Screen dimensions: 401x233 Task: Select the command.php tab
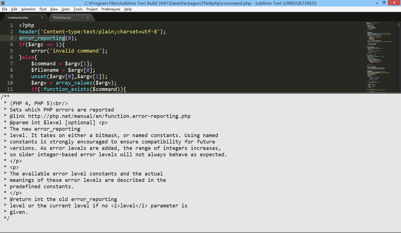pyautogui.click(x=18, y=18)
